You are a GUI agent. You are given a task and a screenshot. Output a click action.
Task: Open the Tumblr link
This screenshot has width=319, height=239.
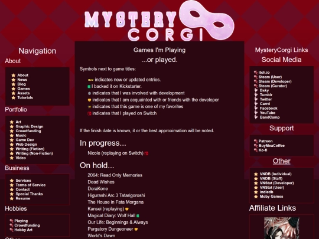266,94
